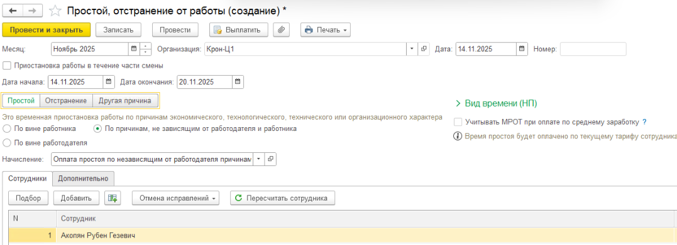Open selected Начисление item via open icon
This screenshot has width=677, height=245.
point(270,159)
